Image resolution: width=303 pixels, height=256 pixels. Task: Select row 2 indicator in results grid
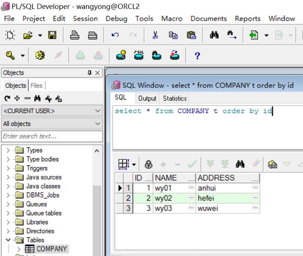(x=128, y=198)
